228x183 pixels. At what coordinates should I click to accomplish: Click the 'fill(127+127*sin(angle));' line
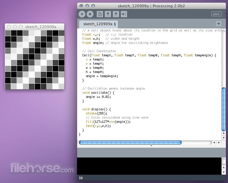tap(108, 122)
